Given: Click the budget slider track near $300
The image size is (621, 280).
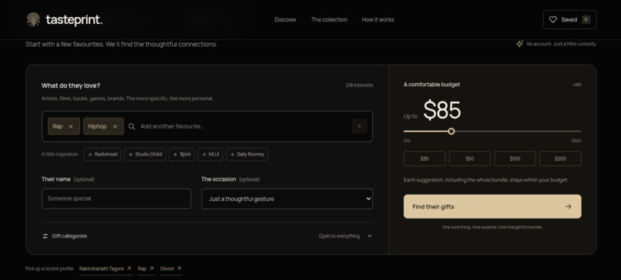Looking at the screenshot, I should 576,132.
